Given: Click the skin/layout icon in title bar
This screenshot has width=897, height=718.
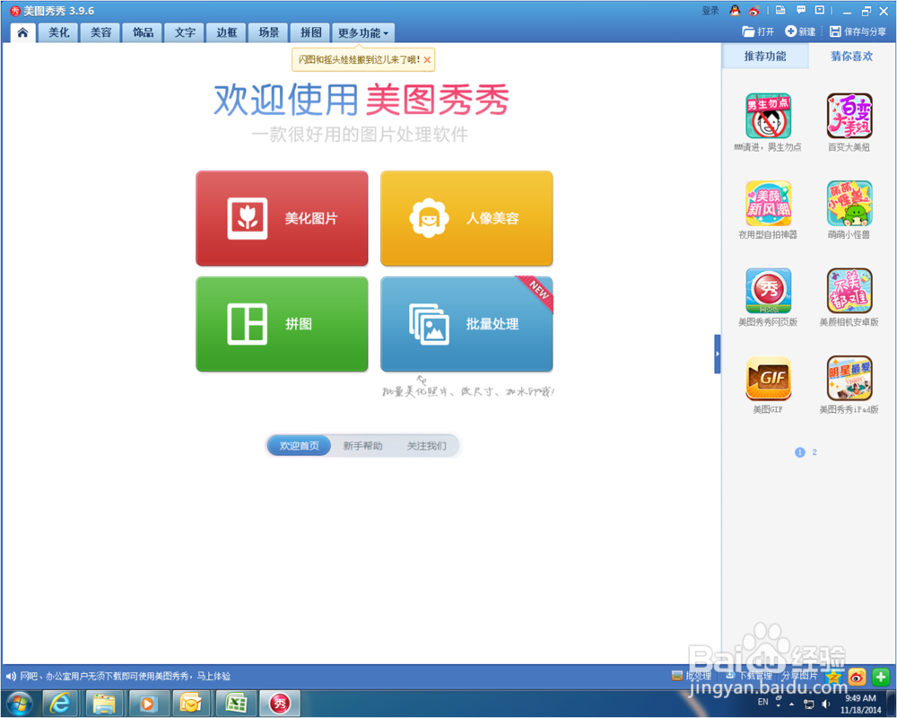Looking at the screenshot, I should click(780, 10).
